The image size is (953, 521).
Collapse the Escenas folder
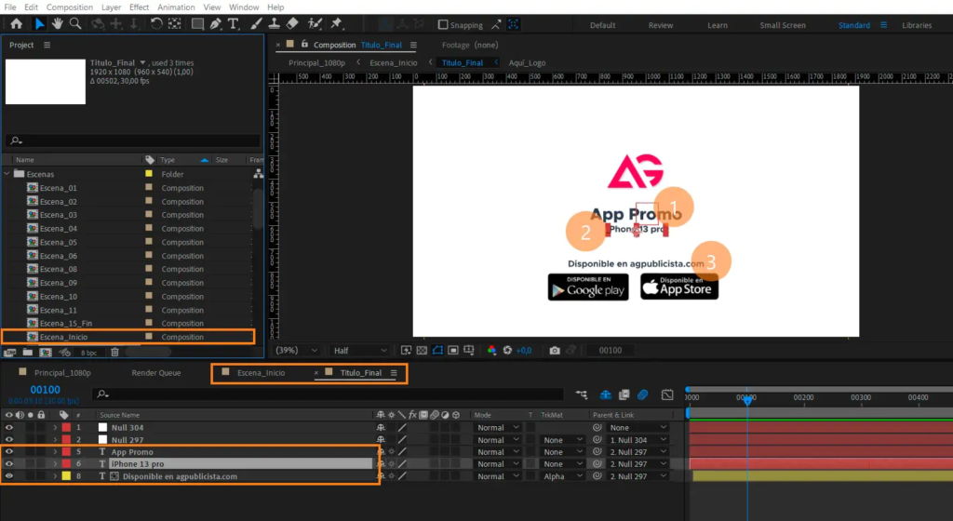7,174
